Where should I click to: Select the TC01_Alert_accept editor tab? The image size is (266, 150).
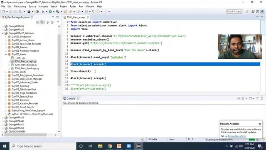[76, 17]
